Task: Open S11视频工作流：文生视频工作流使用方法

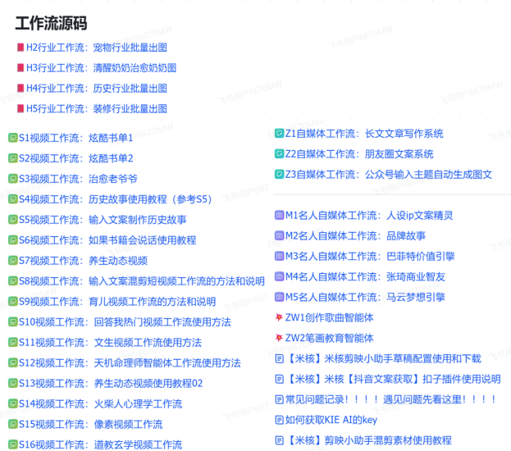Action: [x=110, y=343]
